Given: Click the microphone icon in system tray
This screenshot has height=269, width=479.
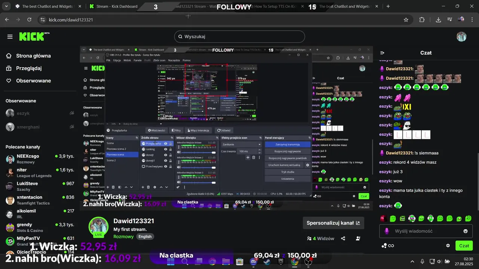Looking at the screenshot, I should coord(422,262).
